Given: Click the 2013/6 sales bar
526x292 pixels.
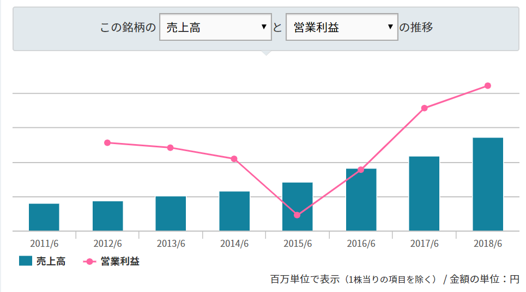Looking at the screenshot, I should pyautogui.click(x=171, y=214).
